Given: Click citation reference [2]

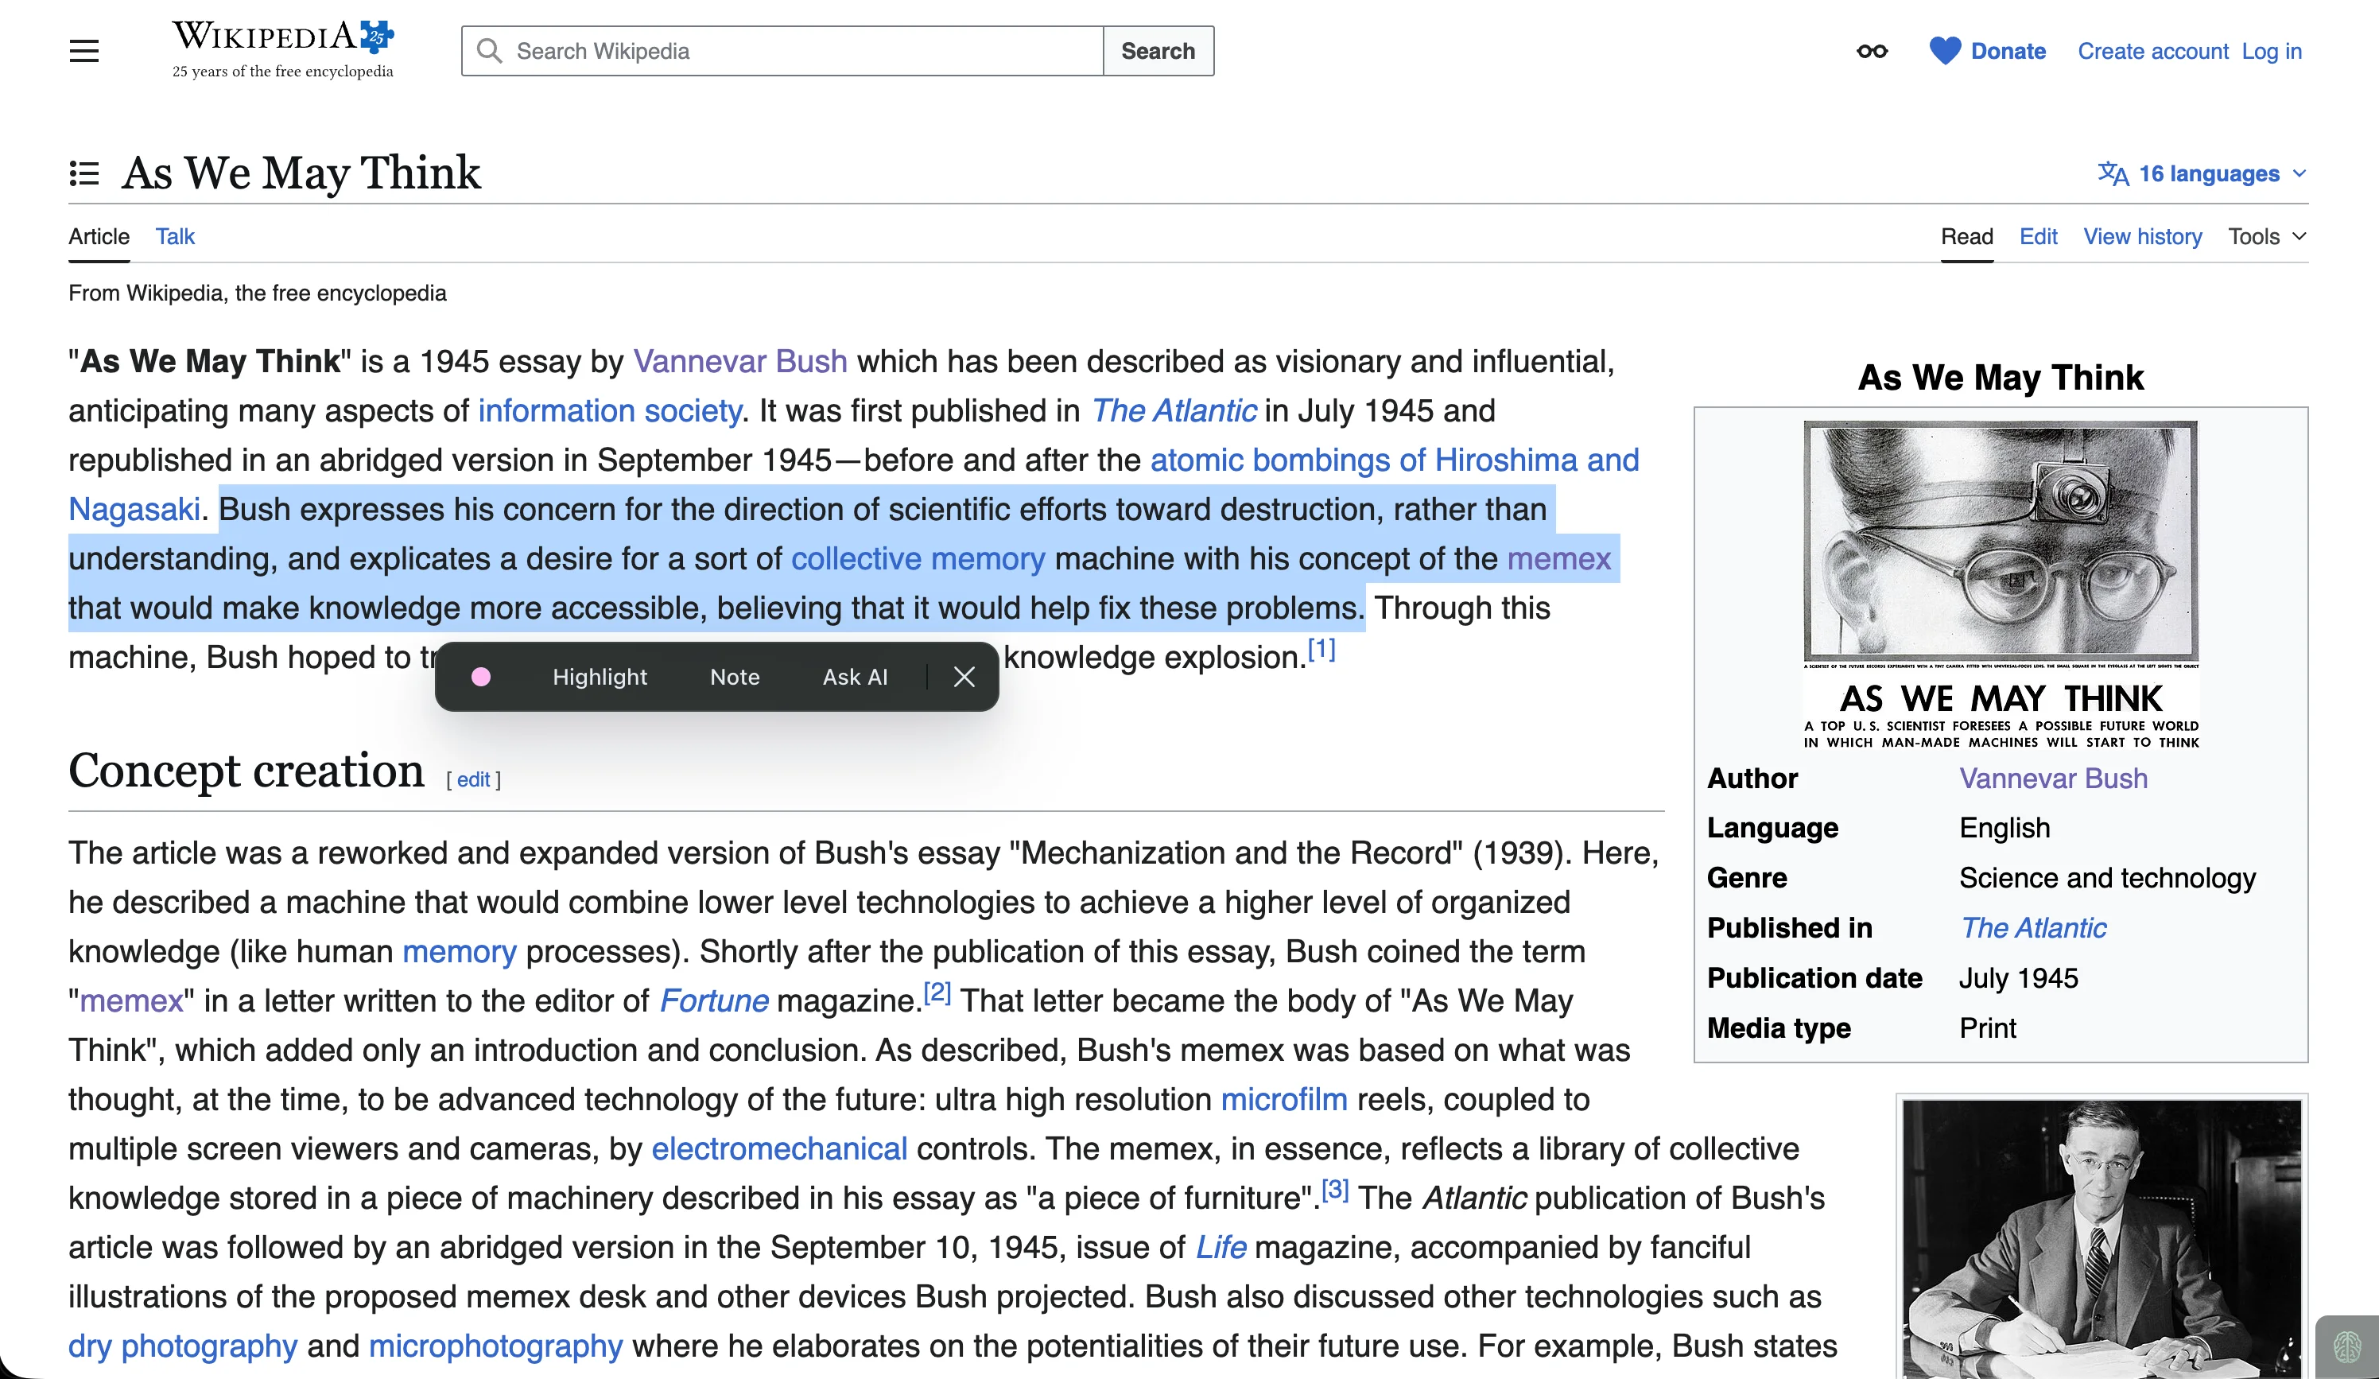Looking at the screenshot, I should 937,992.
